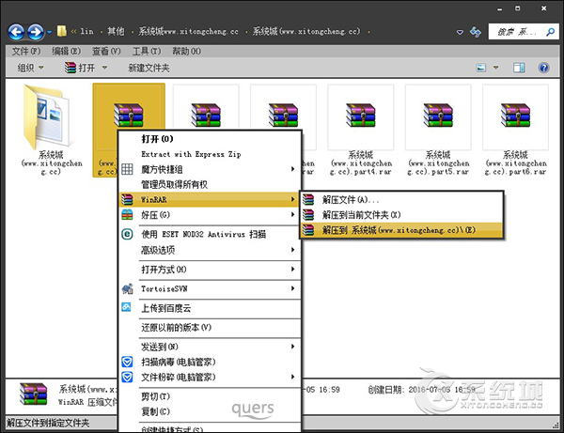The image size is (564, 433).
Task: Open the recent locations dropdown beside the nav arrows
Action: coord(50,32)
